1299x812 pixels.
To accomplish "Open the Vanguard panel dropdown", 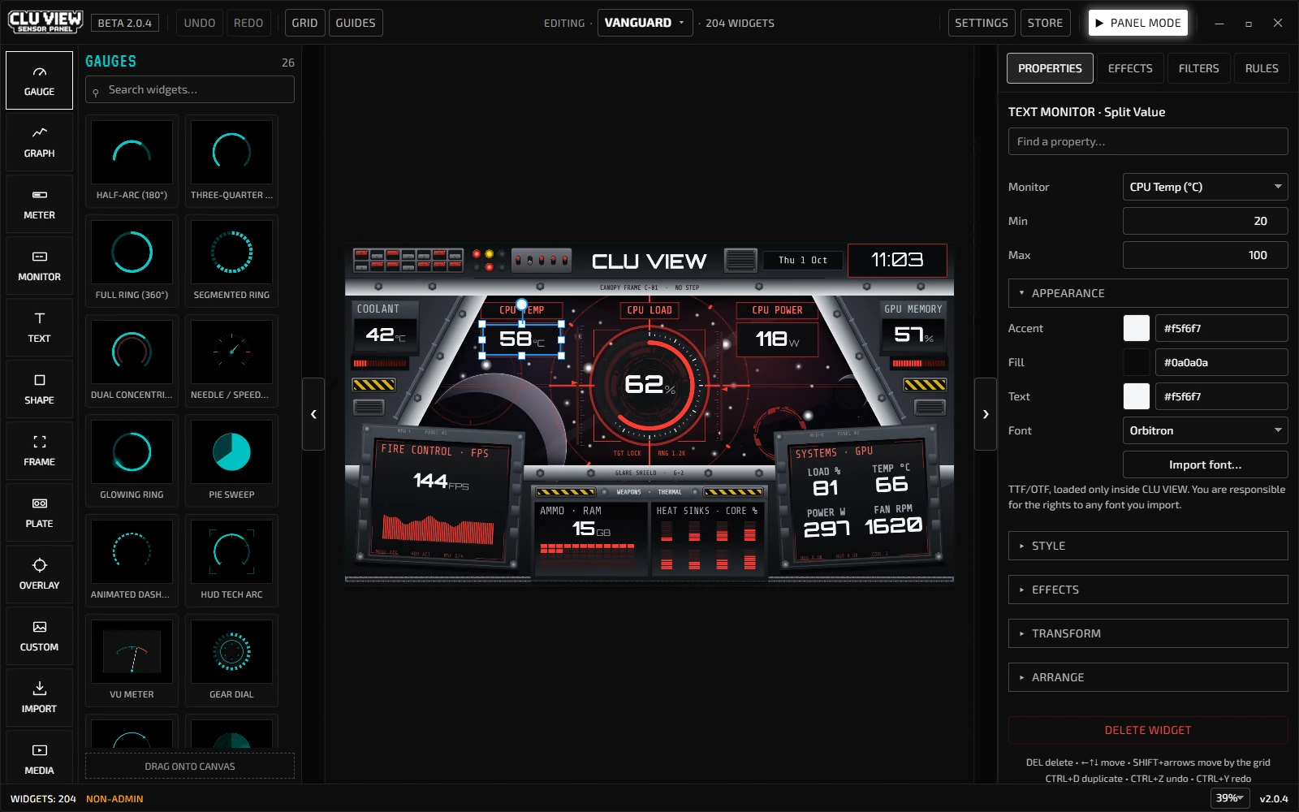I will click(x=645, y=23).
